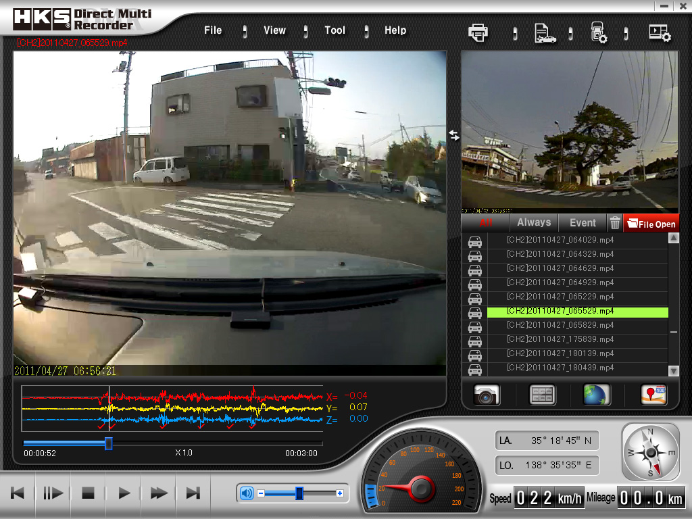Click the compass widget

click(651, 452)
